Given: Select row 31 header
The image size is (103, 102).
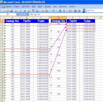Looking at the screenshot, I should coord(2,99).
